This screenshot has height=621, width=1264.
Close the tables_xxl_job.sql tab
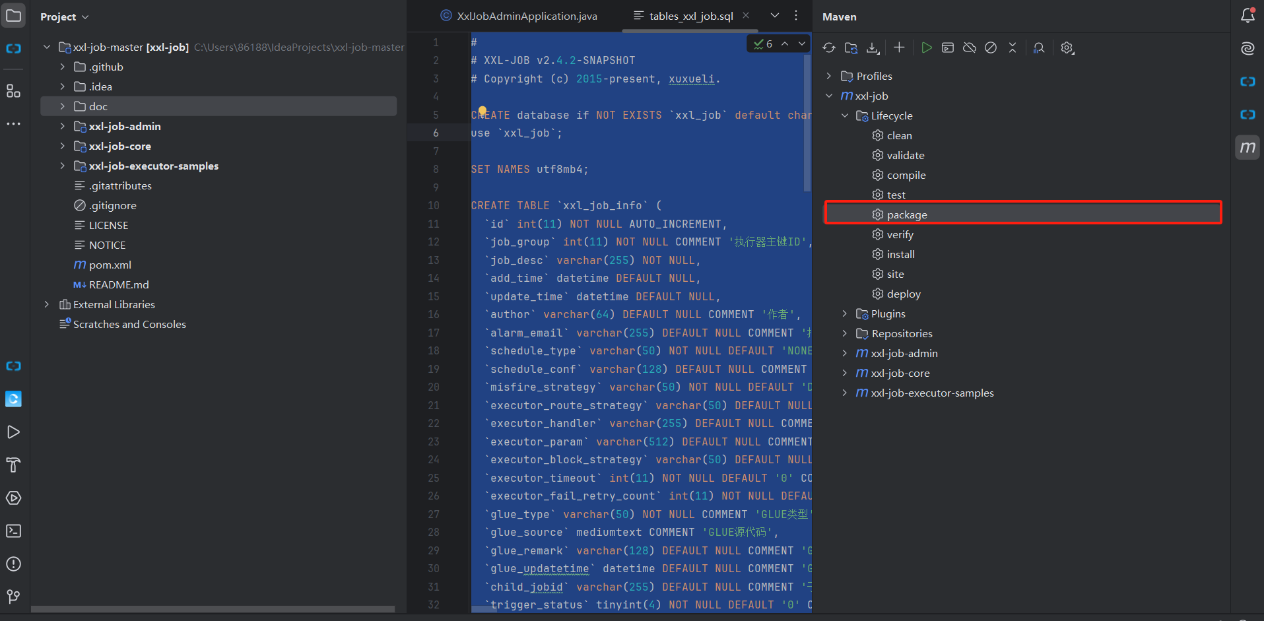[746, 15]
